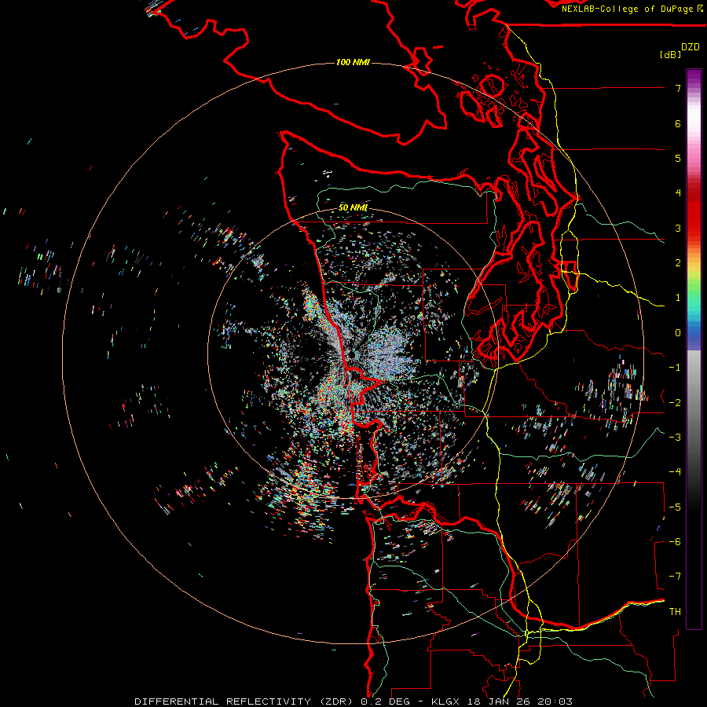
Task: Click the 1 dB value on the color scale
Action: (x=678, y=298)
